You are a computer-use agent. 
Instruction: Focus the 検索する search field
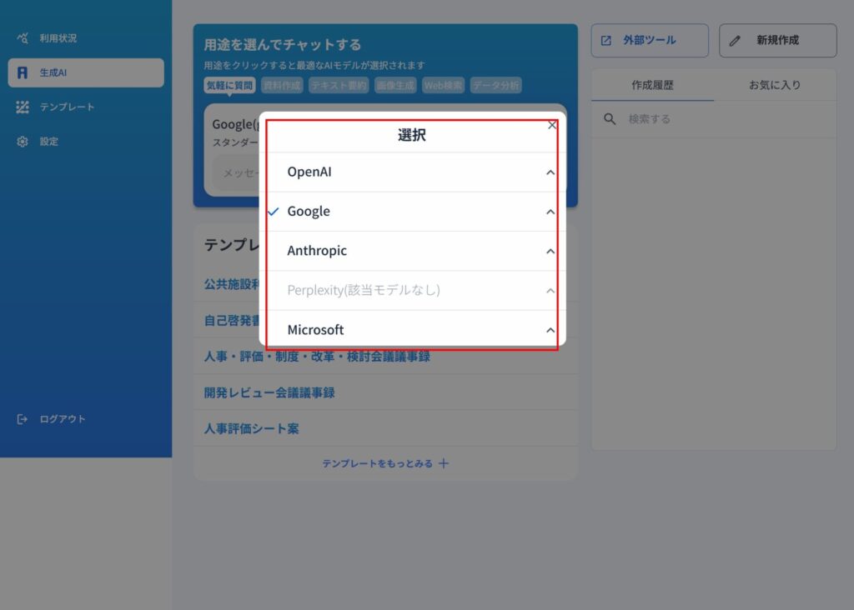point(717,119)
